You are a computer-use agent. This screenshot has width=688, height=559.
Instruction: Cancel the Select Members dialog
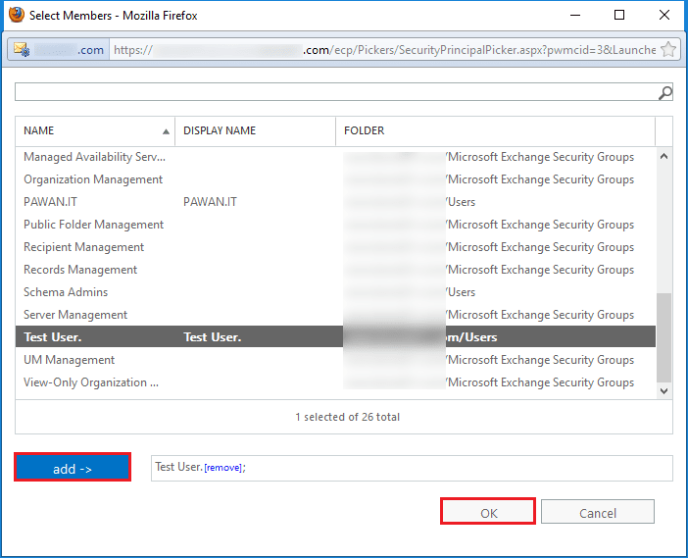click(x=598, y=512)
